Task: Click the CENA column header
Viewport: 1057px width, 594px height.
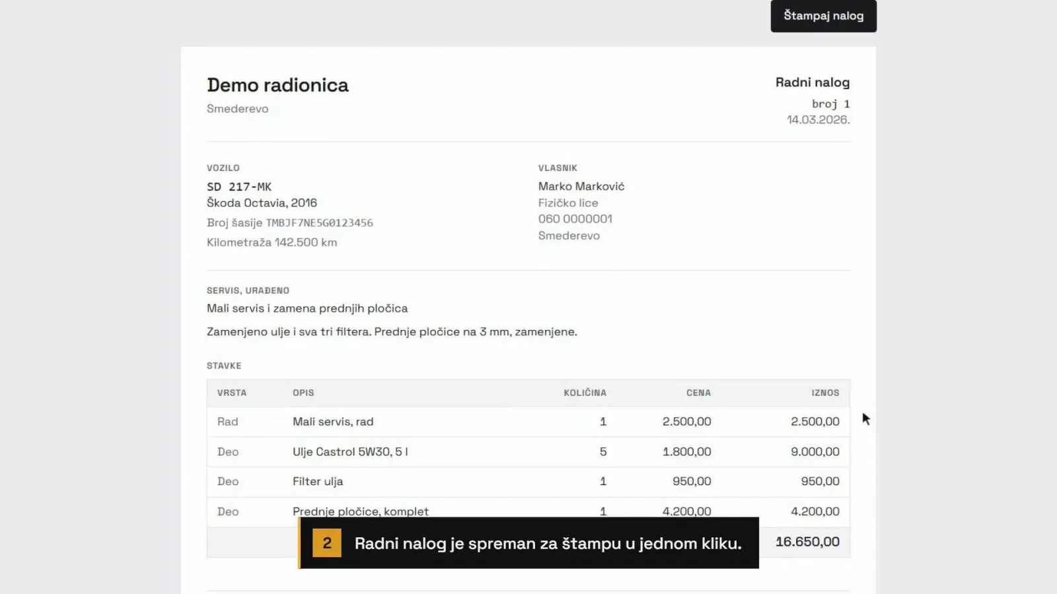Action: click(x=698, y=393)
